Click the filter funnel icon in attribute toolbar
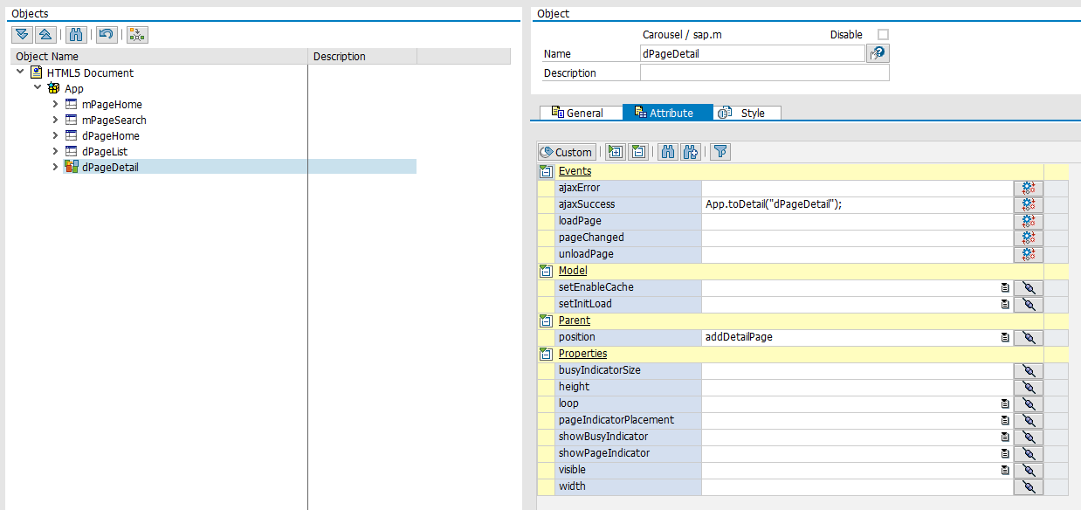 pyautogui.click(x=720, y=152)
